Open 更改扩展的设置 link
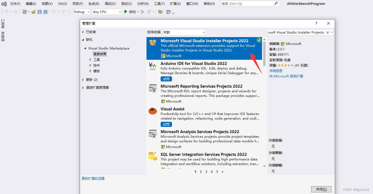 (x=93, y=179)
